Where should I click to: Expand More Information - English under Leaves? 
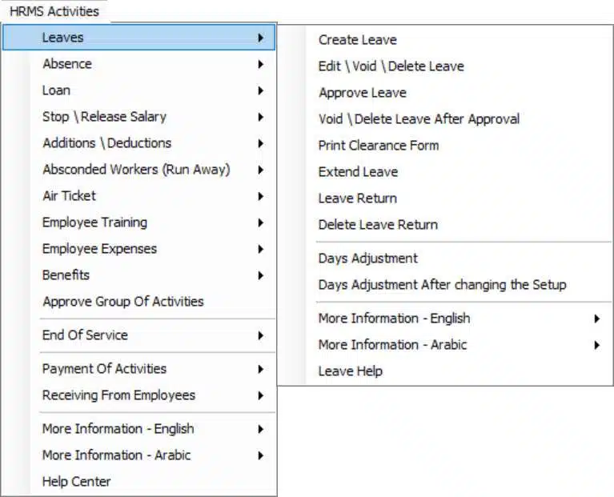pos(596,319)
